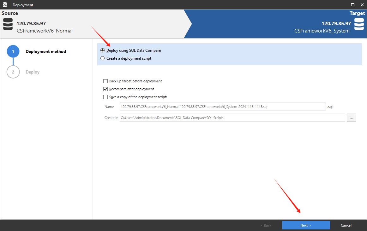Click the target database icon
This screenshot has height=231, width=367.
pyautogui.click(x=359, y=24)
